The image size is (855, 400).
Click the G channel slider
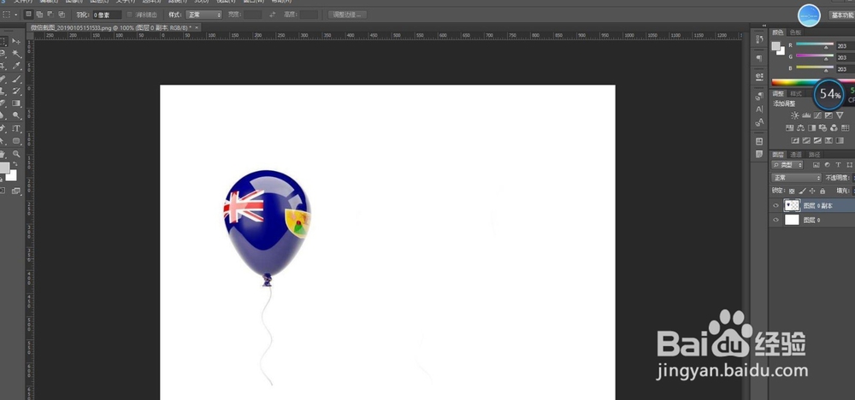pyautogui.click(x=815, y=56)
